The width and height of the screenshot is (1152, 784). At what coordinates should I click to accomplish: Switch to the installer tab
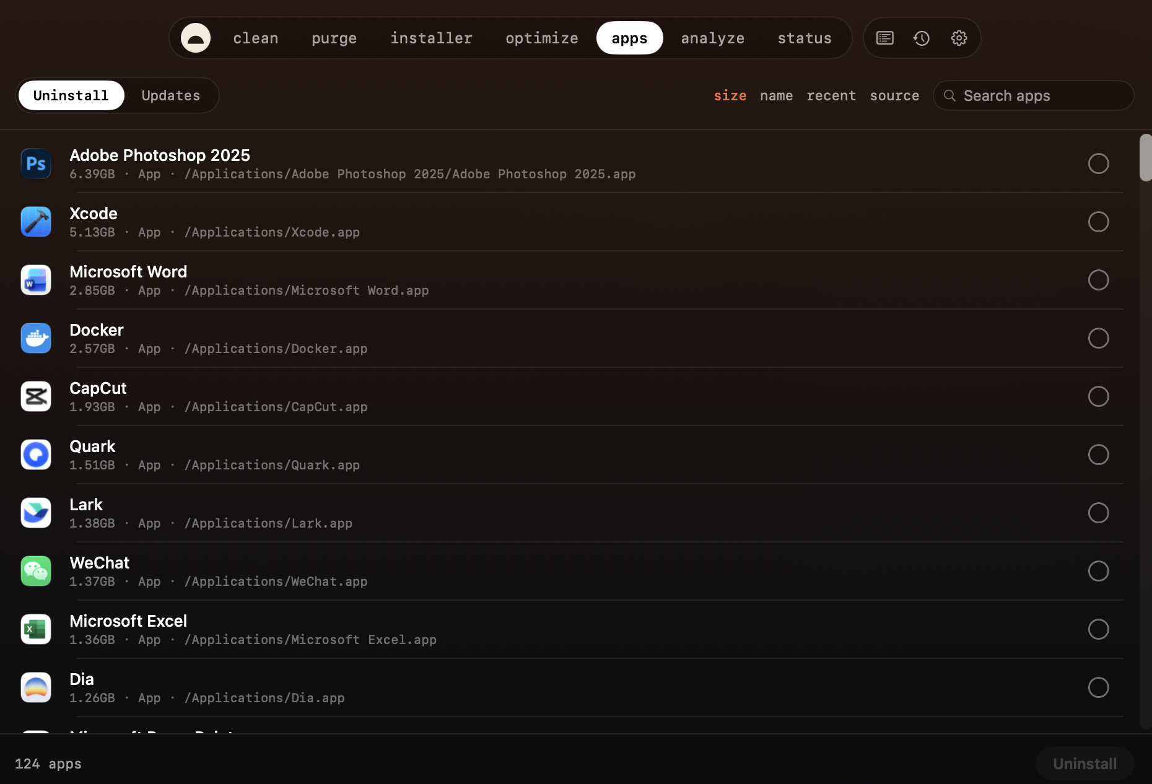[432, 38]
